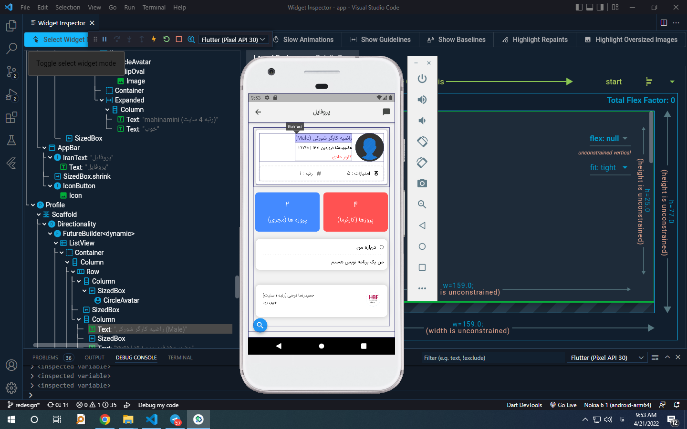Switch to the OUTPUT panel tab

[x=94, y=357]
